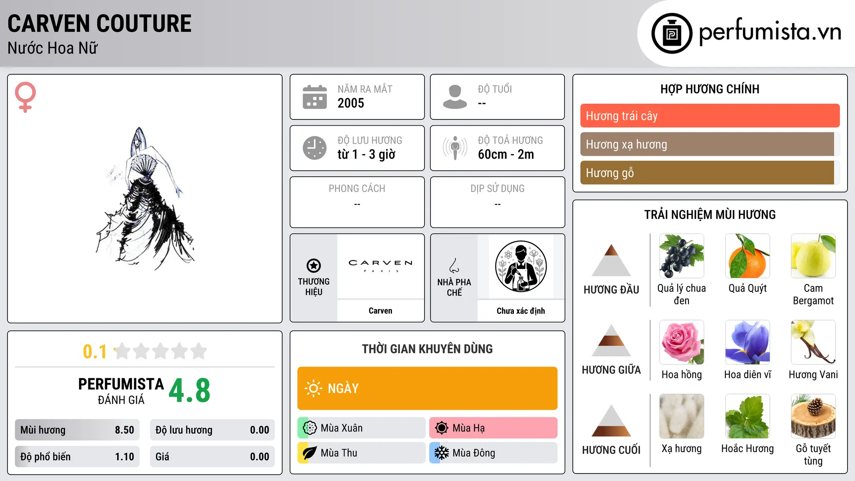The width and height of the screenshot is (855, 481).
Task: Click the Mùa Đông season bar
Action: 493,453
